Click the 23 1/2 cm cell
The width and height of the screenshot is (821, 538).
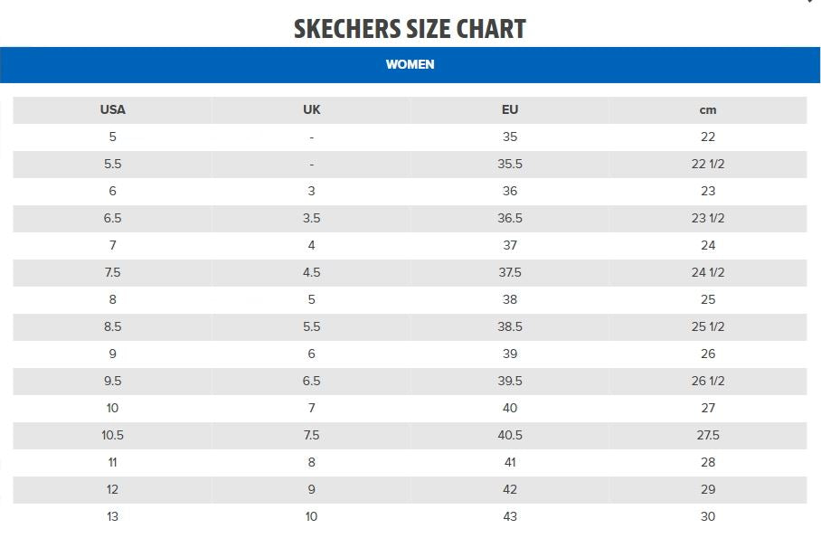708,218
